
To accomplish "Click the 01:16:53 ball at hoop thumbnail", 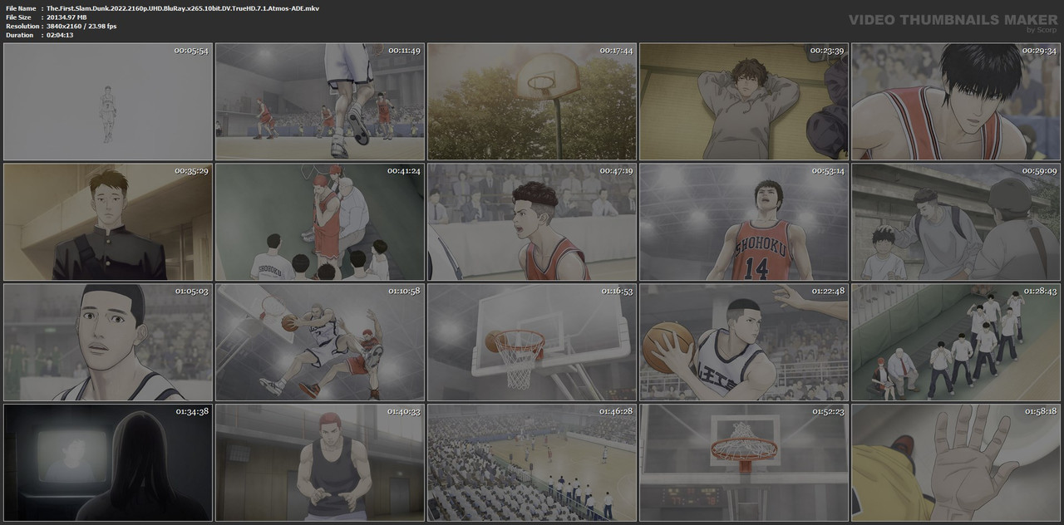I will point(532,342).
